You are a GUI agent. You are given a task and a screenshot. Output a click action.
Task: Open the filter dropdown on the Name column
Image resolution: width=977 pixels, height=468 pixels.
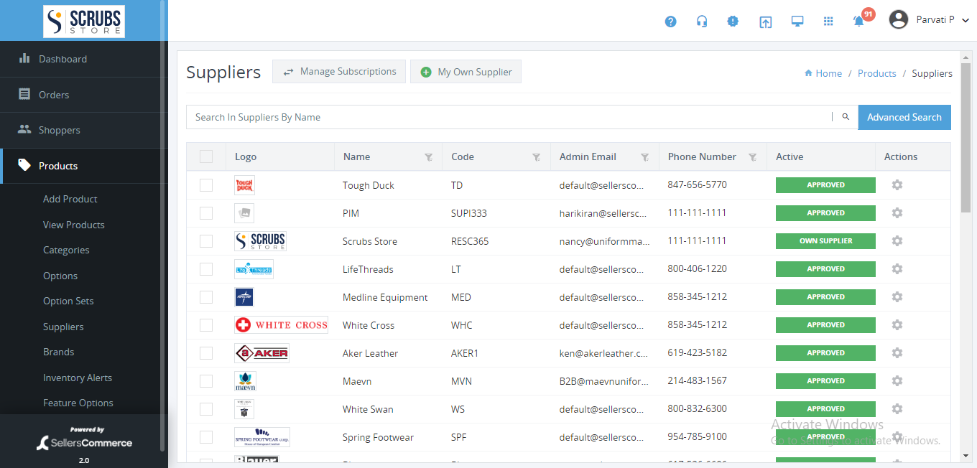tap(429, 156)
